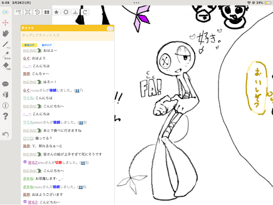Click user さかな in the お邪魔します message
273x205 pixels.
[28, 178]
